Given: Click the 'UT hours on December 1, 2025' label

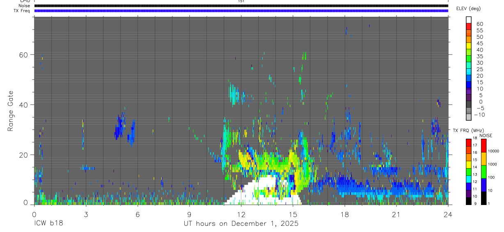Looking at the screenshot, I should pos(241,224).
